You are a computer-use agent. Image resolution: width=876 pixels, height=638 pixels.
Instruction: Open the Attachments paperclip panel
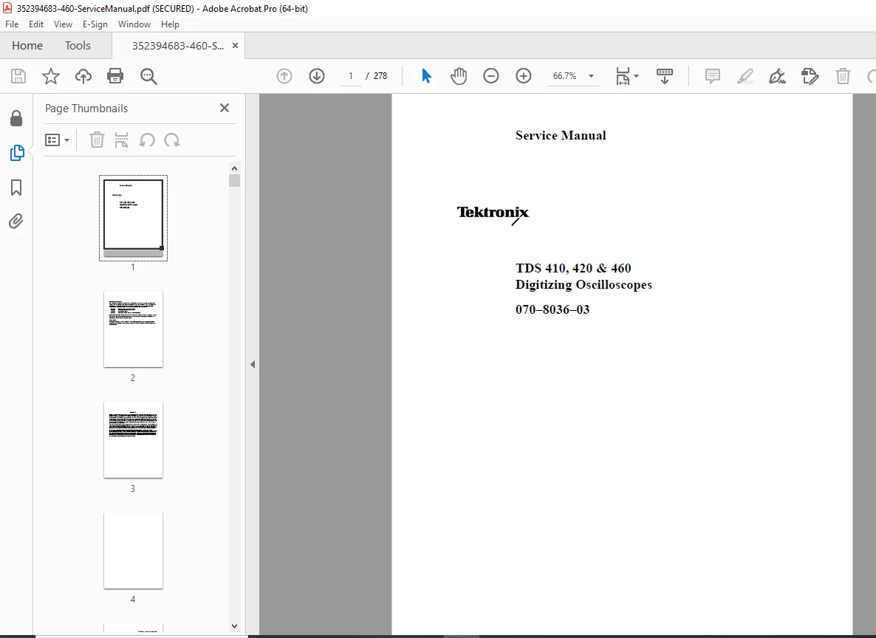(16, 222)
